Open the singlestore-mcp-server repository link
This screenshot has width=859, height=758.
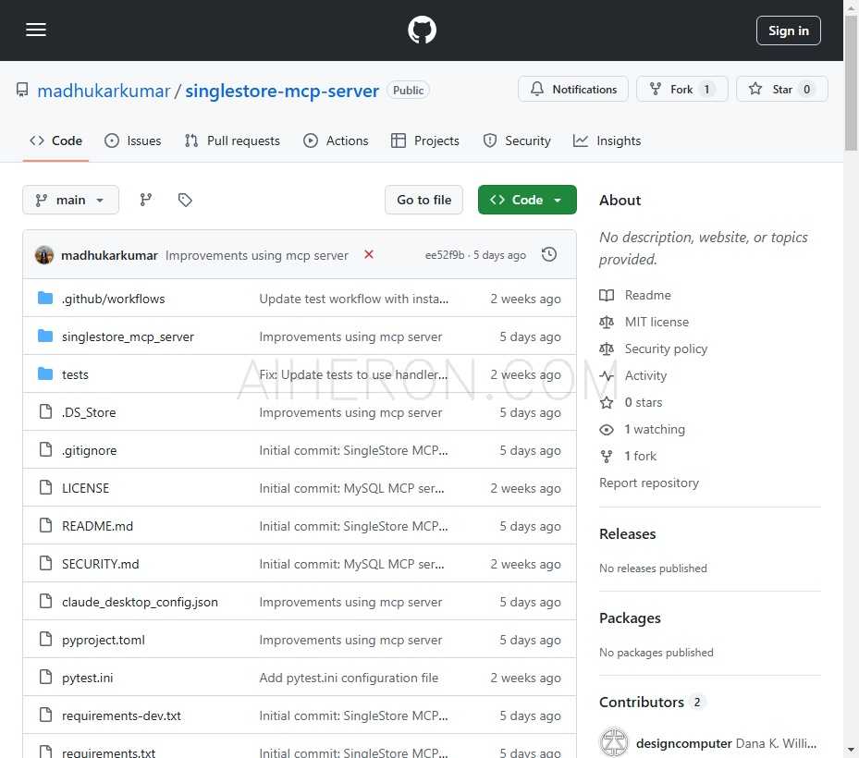282,91
